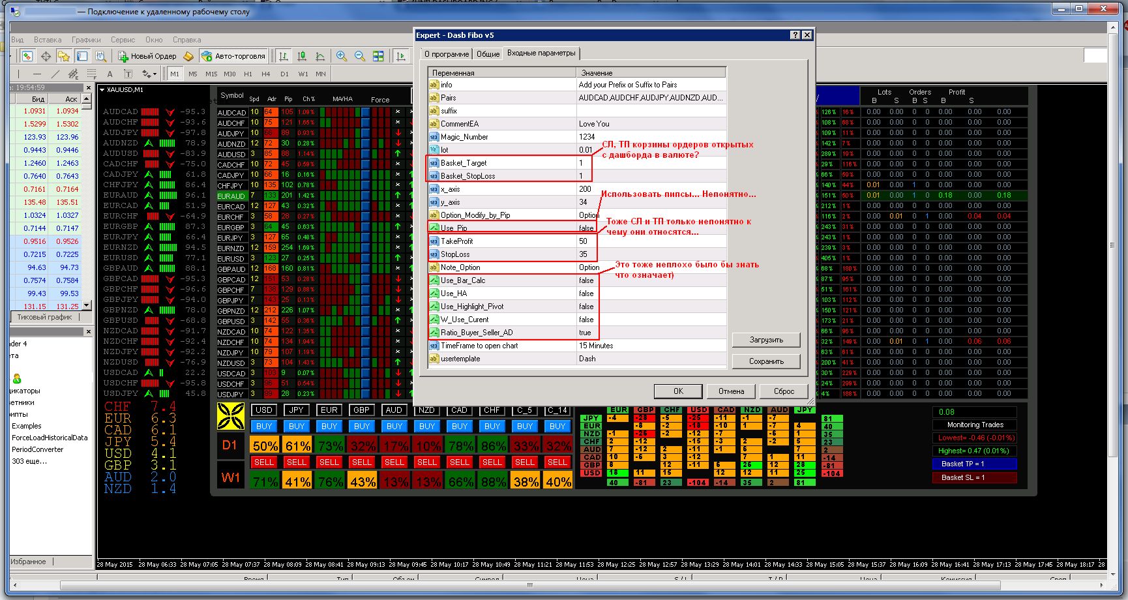Open the Сервис menu
The height and width of the screenshot is (600, 1128).
pyautogui.click(x=123, y=40)
